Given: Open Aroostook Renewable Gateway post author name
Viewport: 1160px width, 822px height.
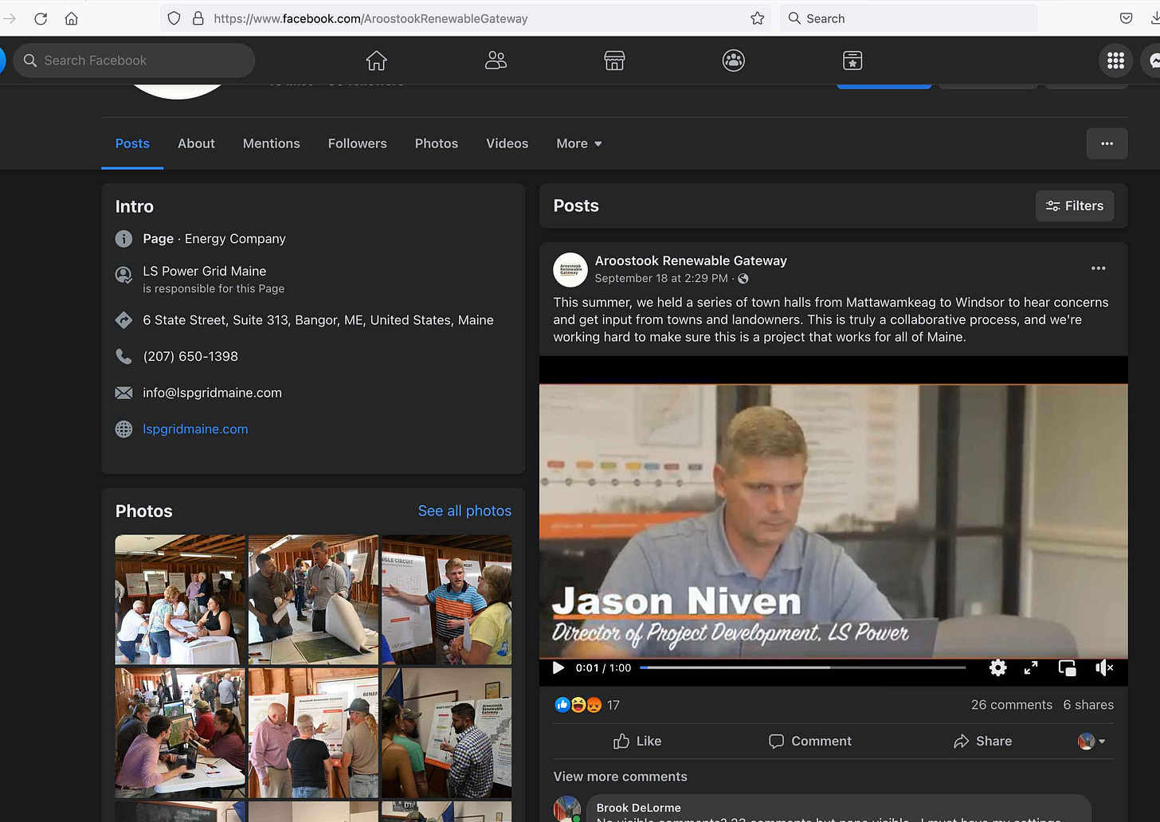Looking at the screenshot, I should (x=691, y=260).
